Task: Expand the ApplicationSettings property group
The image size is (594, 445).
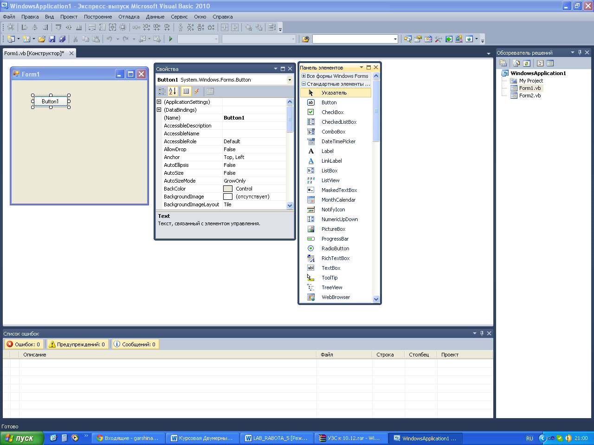Action: (x=159, y=102)
